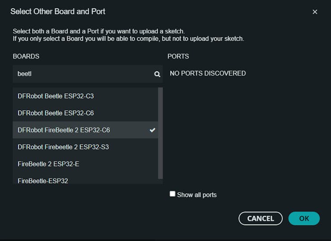The image size is (331, 241).
Task: Pick DFRobot Firebeetle 2 ESP32-S3 board
Action: tap(63, 147)
